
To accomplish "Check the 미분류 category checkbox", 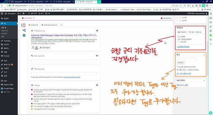I will (179, 37).
